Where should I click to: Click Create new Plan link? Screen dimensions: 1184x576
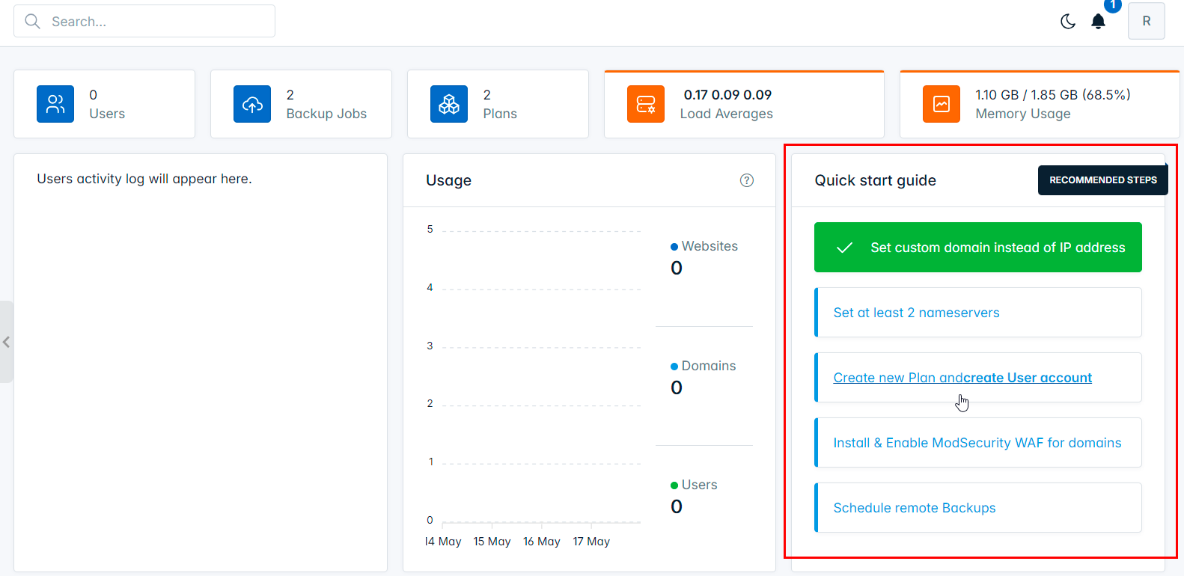(885, 378)
